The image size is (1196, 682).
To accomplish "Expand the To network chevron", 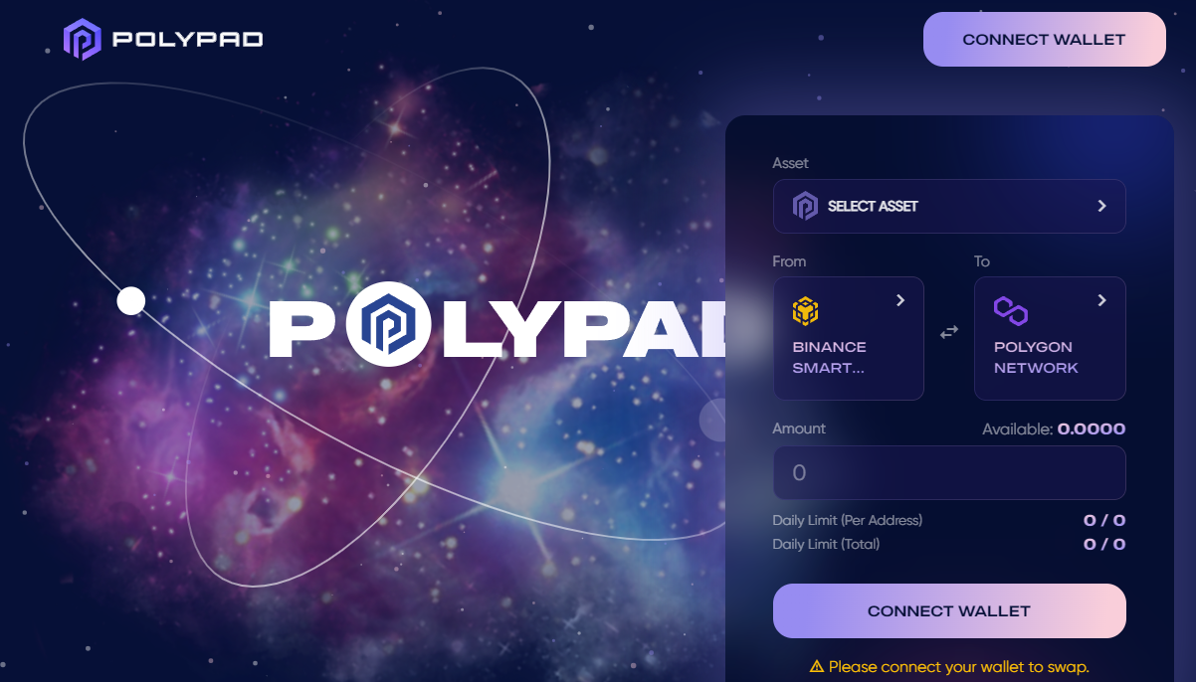I will (x=1101, y=300).
